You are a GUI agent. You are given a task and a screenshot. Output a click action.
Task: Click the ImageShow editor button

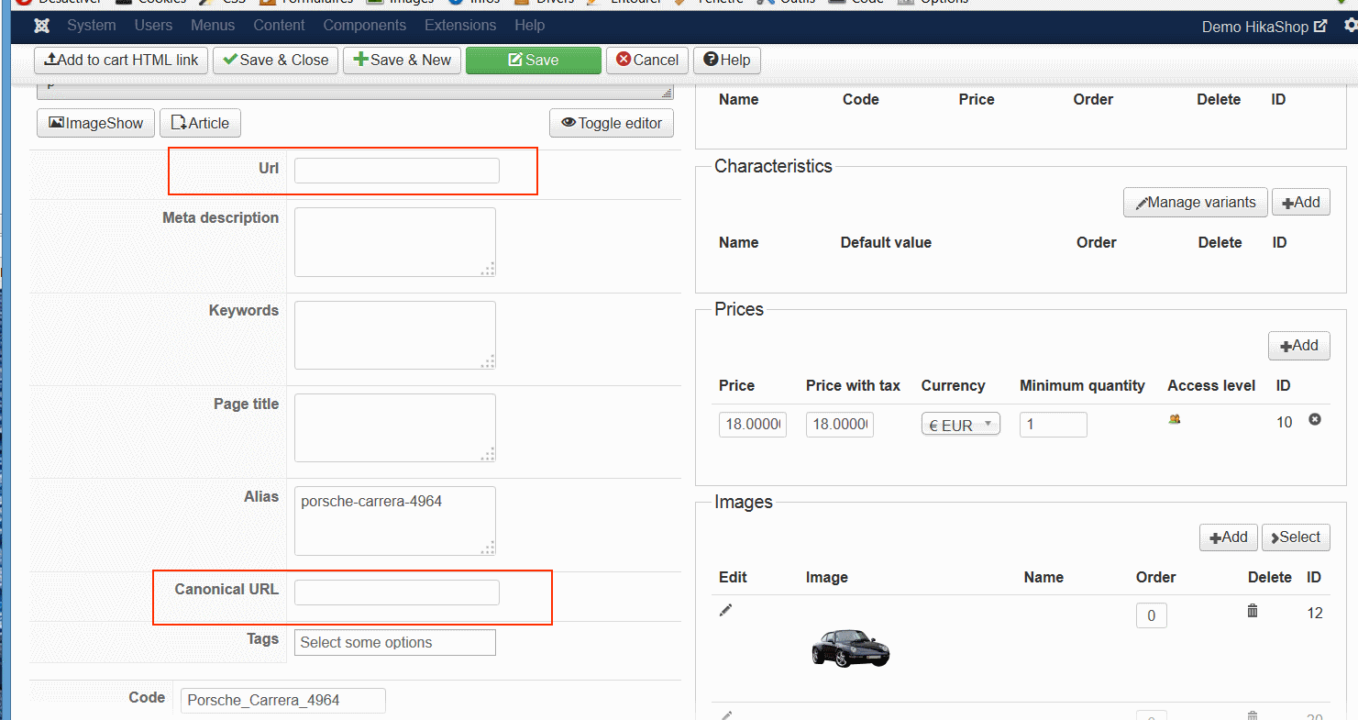click(96, 123)
